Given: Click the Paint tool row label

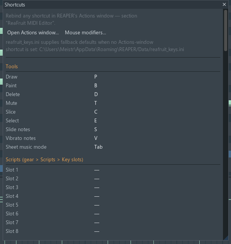Looking at the screenshot, I should 11,85.
